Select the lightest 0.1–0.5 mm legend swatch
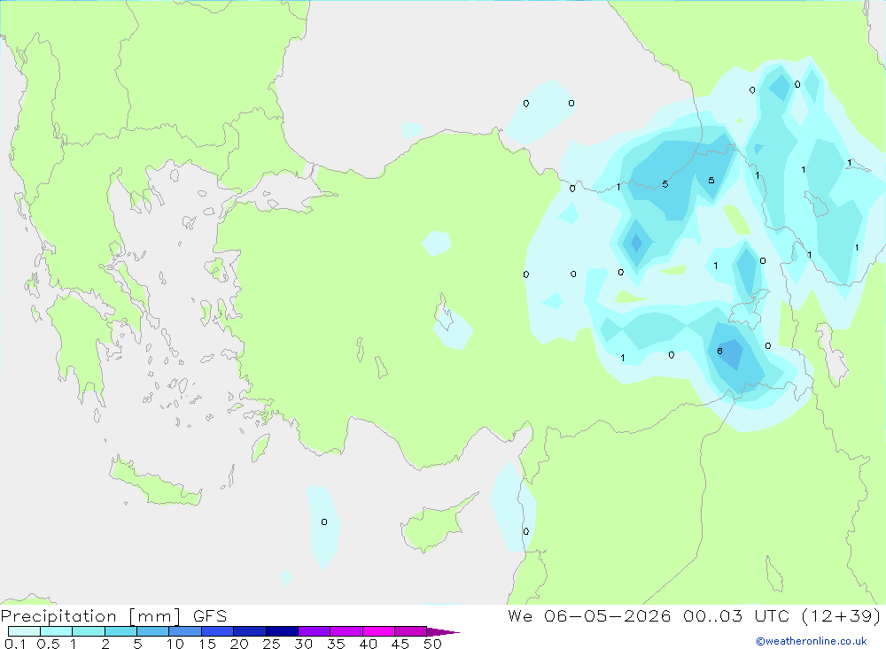 24,631
